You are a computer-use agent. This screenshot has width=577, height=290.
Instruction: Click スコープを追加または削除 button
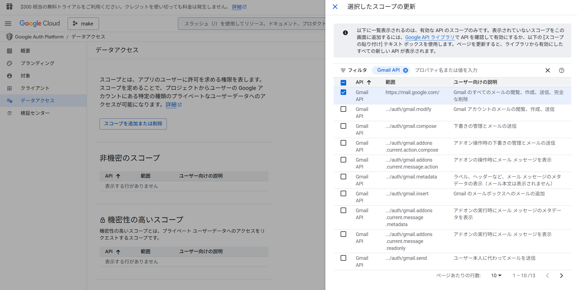[x=133, y=124]
